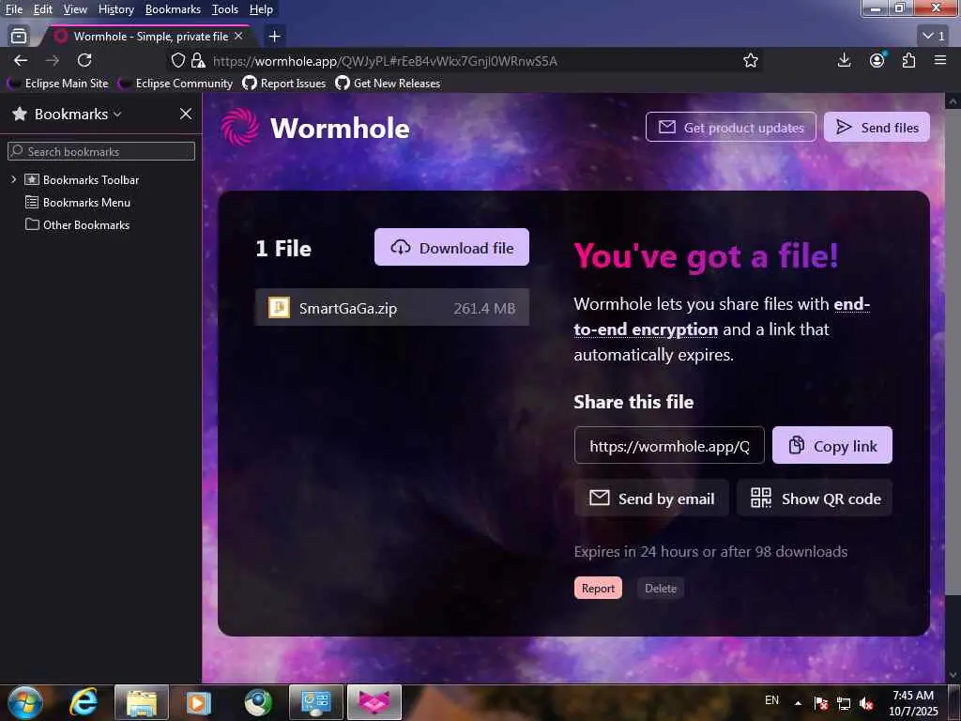The height and width of the screenshot is (721, 961).
Task: Open the Bookmarks menu in menu bar
Action: (x=173, y=9)
